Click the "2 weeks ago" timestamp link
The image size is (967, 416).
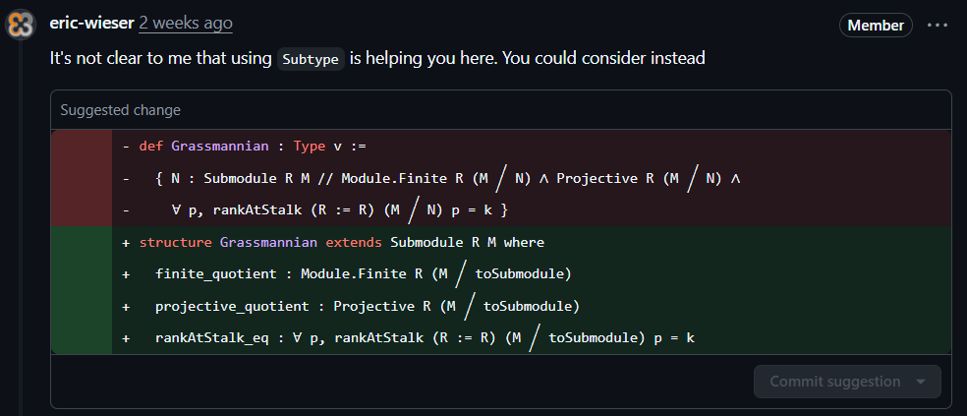click(186, 23)
